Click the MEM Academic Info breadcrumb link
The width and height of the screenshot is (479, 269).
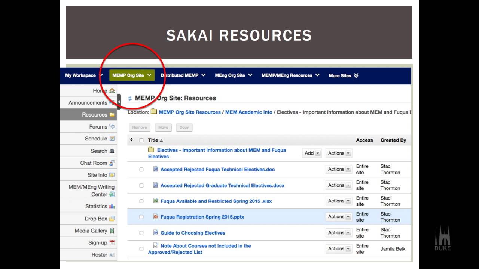tap(249, 112)
